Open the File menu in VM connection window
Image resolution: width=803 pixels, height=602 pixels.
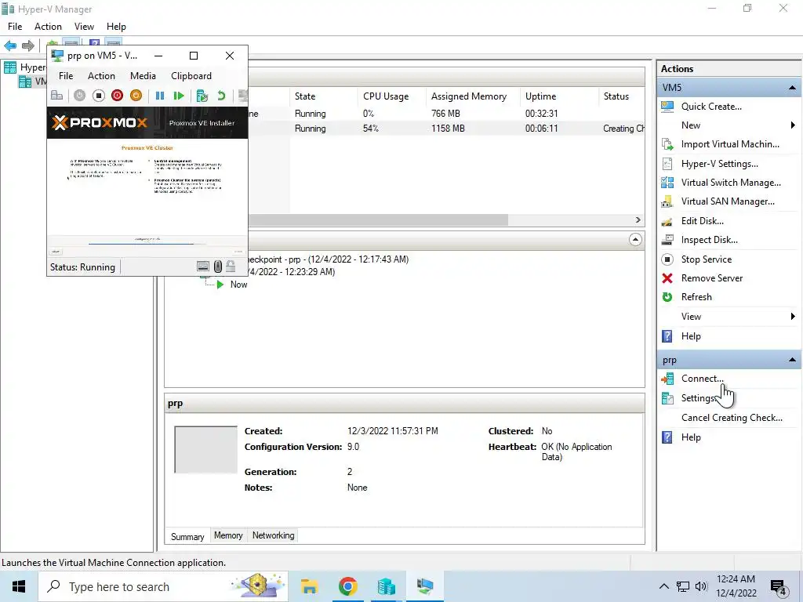[x=66, y=76]
